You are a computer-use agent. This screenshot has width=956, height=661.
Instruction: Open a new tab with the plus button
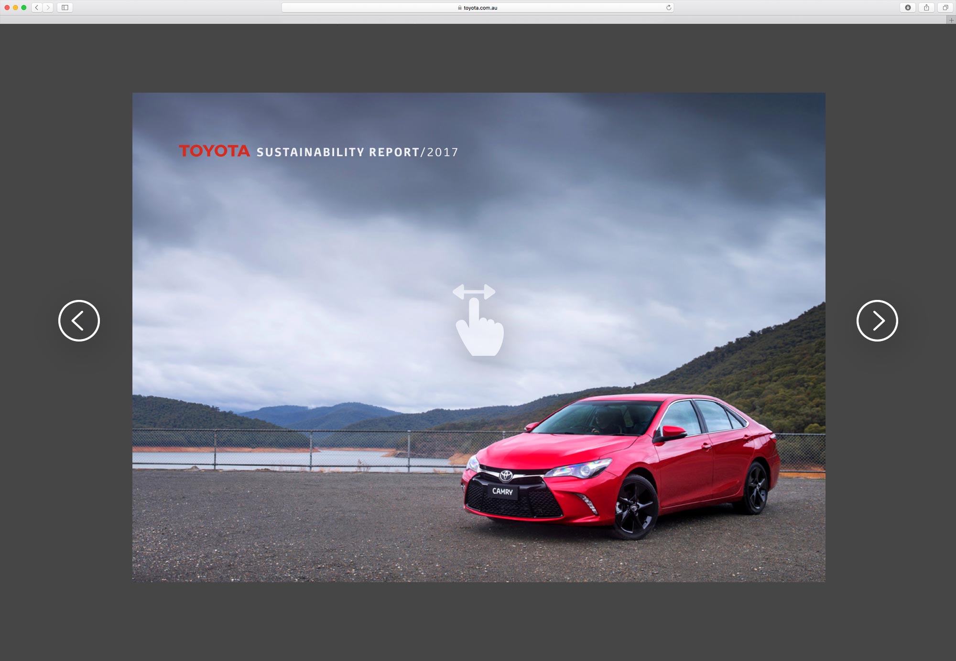(951, 20)
